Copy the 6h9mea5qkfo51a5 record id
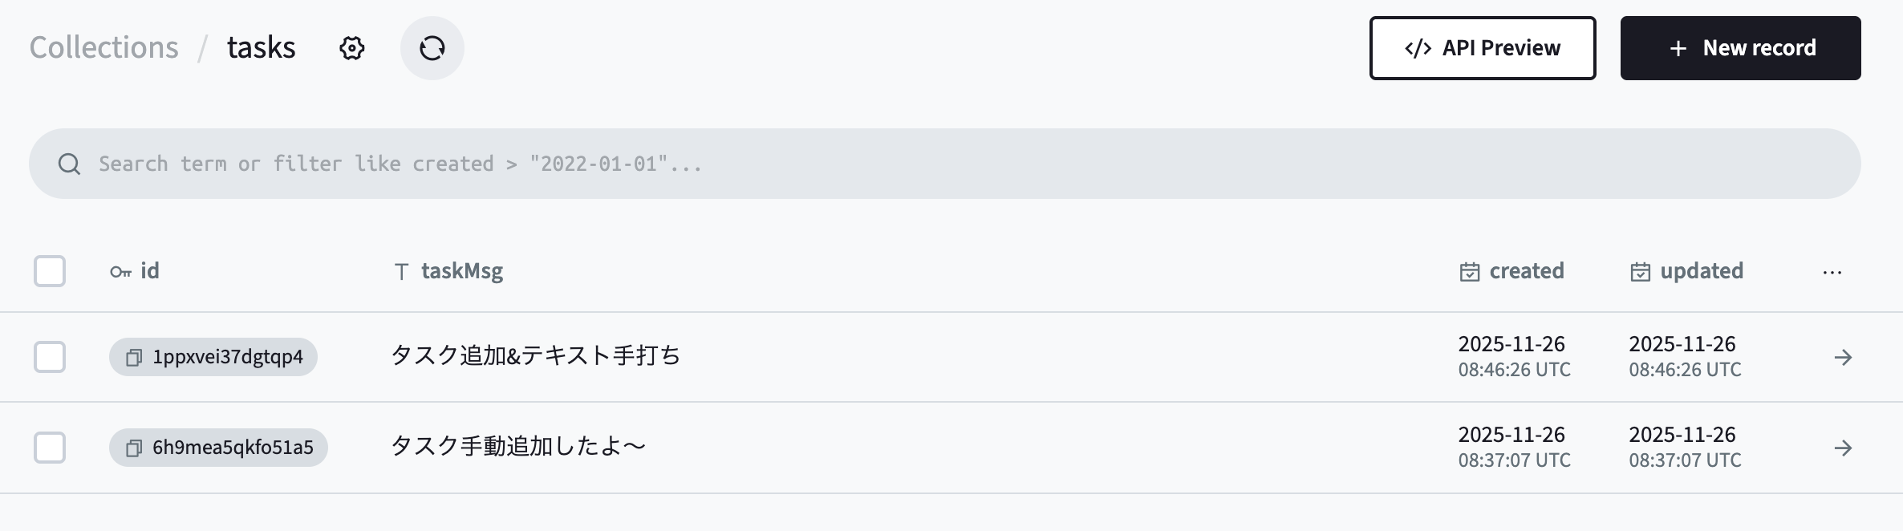The image size is (1903, 531). point(134,448)
